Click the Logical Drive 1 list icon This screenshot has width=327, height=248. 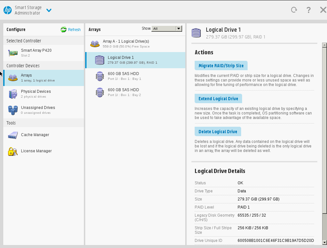(99, 60)
